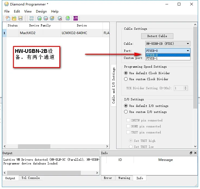The width and height of the screenshot is (200, 189).
Task: Expand the Cable dropdown showing HW-USBN-2B
Action: coord(188,44)
